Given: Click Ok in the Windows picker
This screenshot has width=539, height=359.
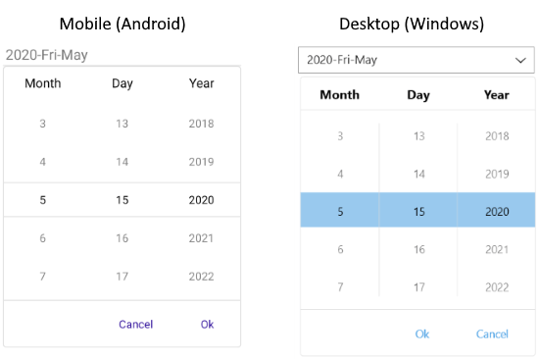Looking at the screenshot, I should (422, 333).
